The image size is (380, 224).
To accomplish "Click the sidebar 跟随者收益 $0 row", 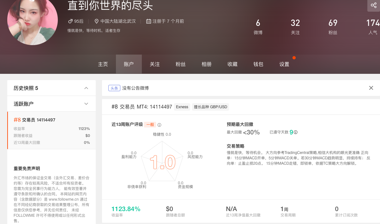I will (x=52, y=136).
